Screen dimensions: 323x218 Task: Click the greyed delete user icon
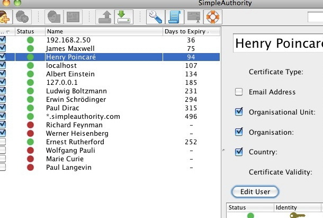point(22,17)
